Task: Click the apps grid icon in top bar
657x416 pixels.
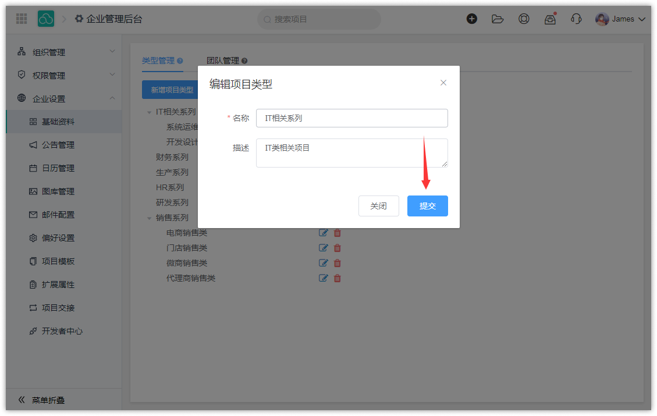Action: (22, 19)
